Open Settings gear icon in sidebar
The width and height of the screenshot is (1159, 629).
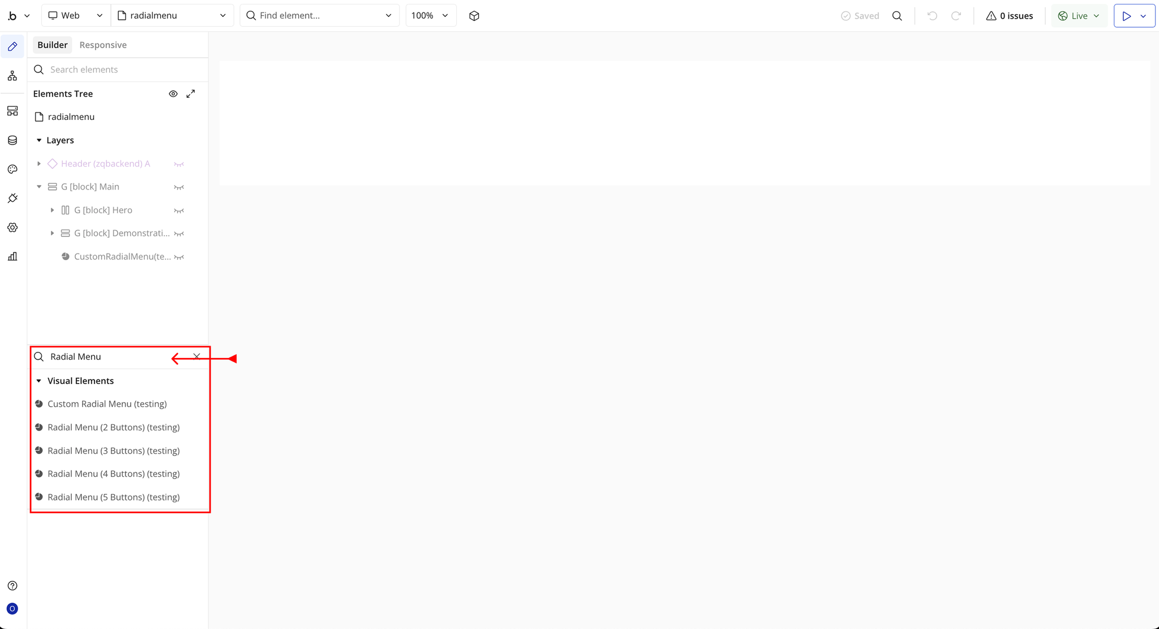click(x=12, y=227)
